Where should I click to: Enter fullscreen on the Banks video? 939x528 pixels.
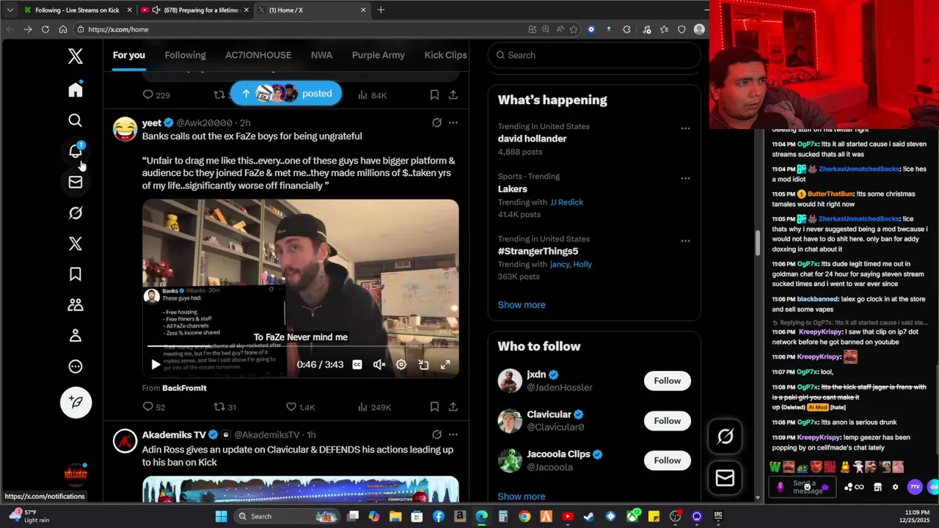coord(445,364)
